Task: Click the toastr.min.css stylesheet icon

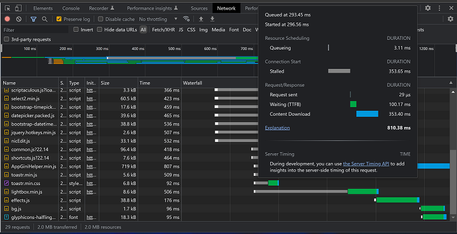Action: (x=6, y=183)
